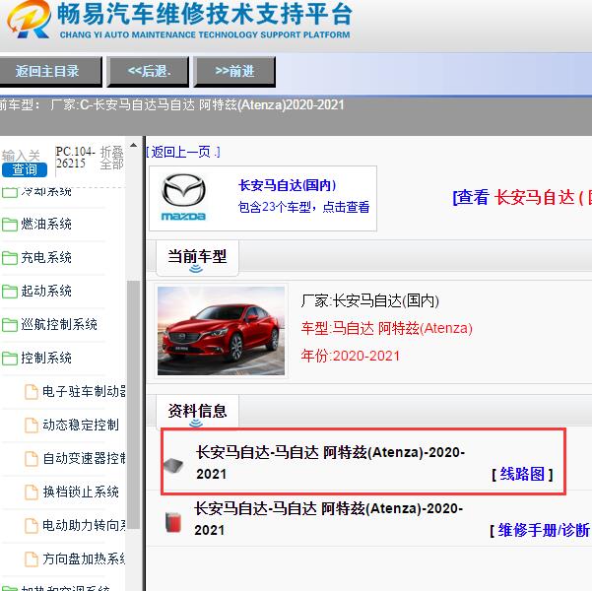This screenshot has height=591, width=592.
Task: Click the 动态稳定控制 document icon
Action: coord(32,426)
